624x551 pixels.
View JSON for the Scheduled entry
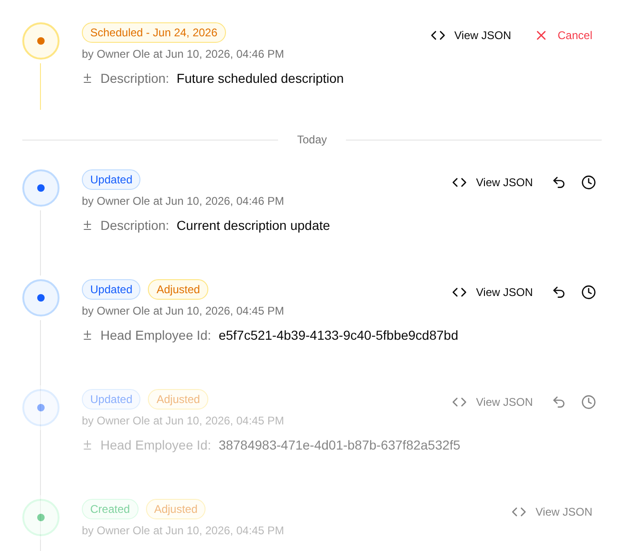pyautogui.click(x=471, y=35)
